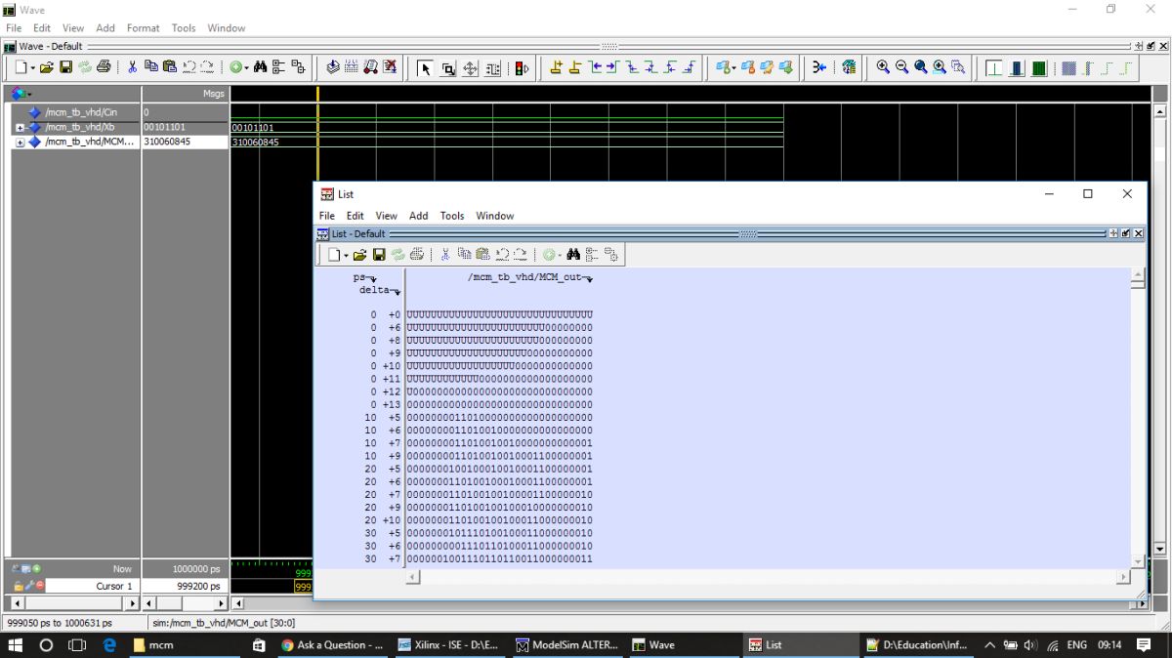Click Windows Start button
Viewport: 1172px width, 658px height.
pyautogui.click(x=16, y=645)
